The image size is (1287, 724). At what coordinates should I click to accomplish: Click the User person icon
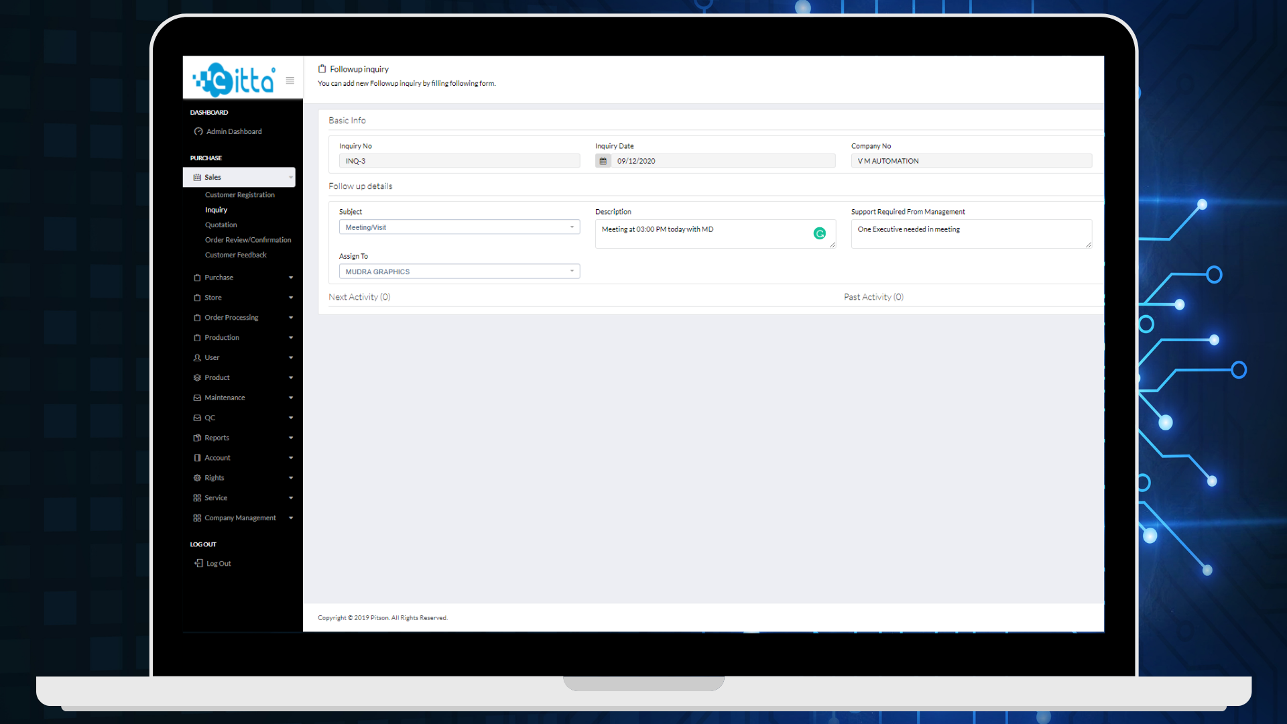[x=197, y=358]
